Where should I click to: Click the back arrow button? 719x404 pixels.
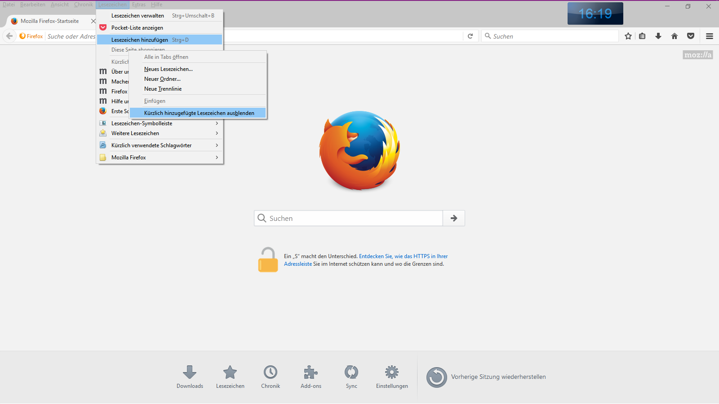click(x=9, y=36)
